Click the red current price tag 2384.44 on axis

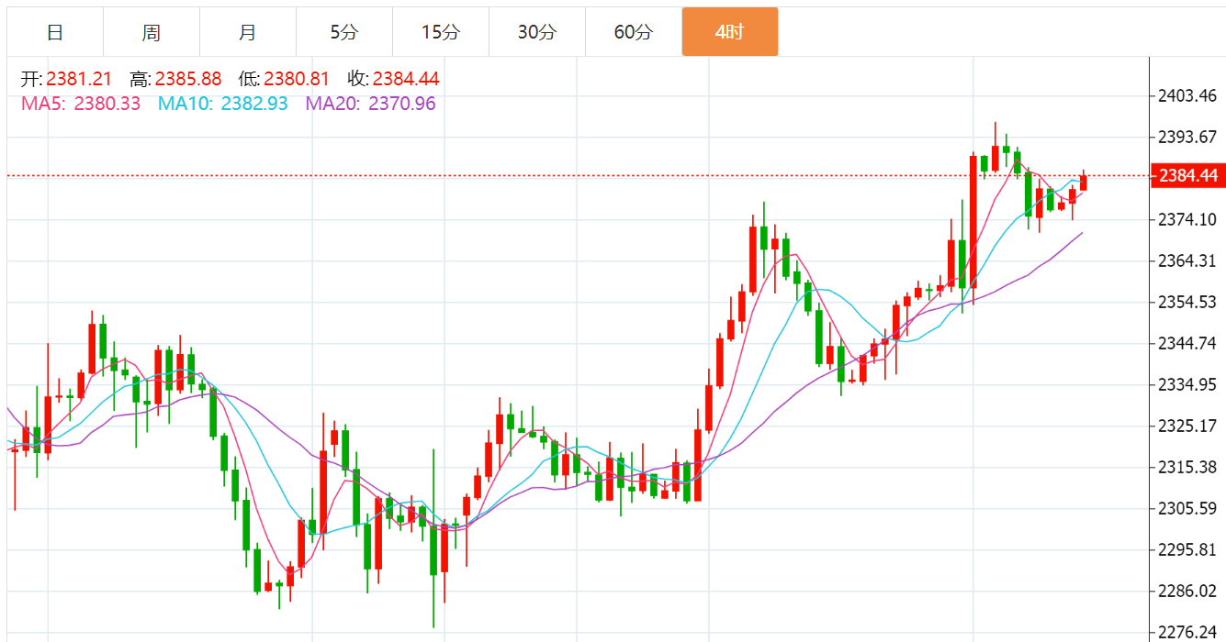coord(1187,175)
